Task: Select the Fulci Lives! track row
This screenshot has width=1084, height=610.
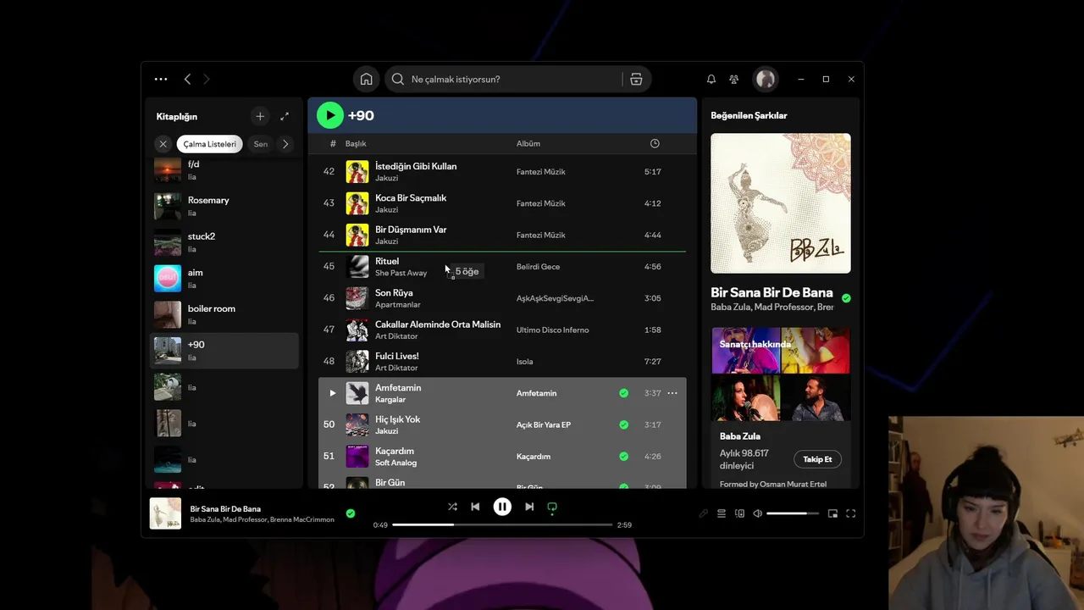Action: 502,362
